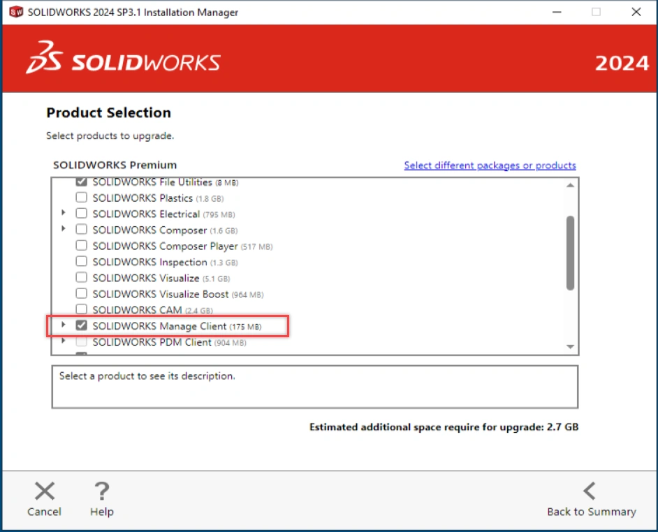Click the SOLIDWORKS title bar app icon
Screen dimensions: 658x532
coord(16,12)
